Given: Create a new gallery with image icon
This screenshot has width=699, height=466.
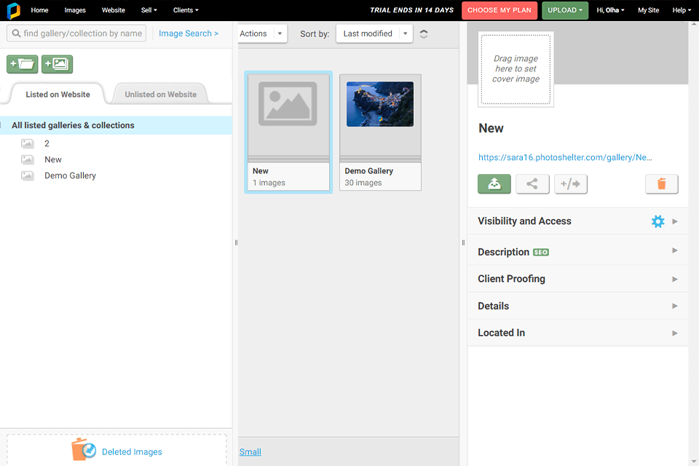Looking at the screenshot, I should click(x=57, y=64).
